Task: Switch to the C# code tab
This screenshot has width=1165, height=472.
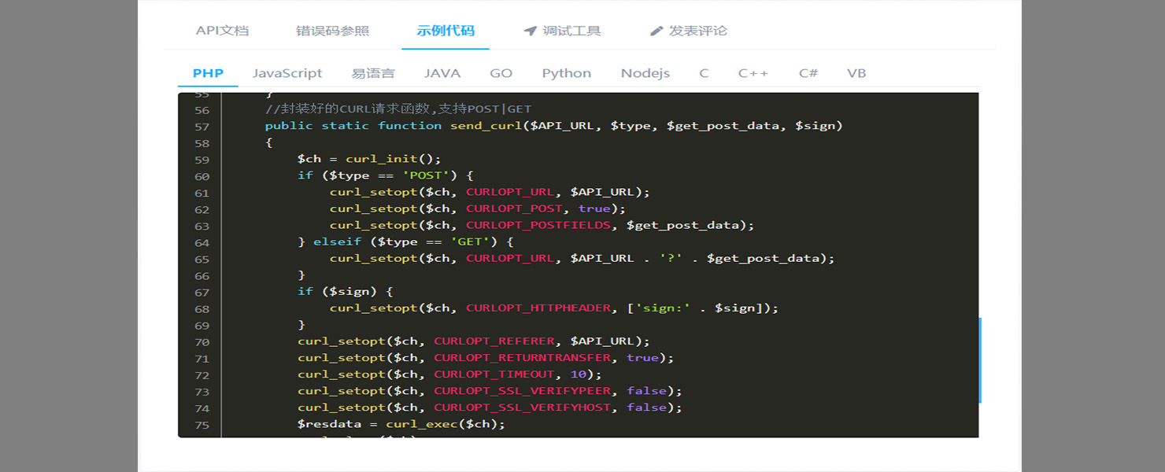Action: pos(808,73)
